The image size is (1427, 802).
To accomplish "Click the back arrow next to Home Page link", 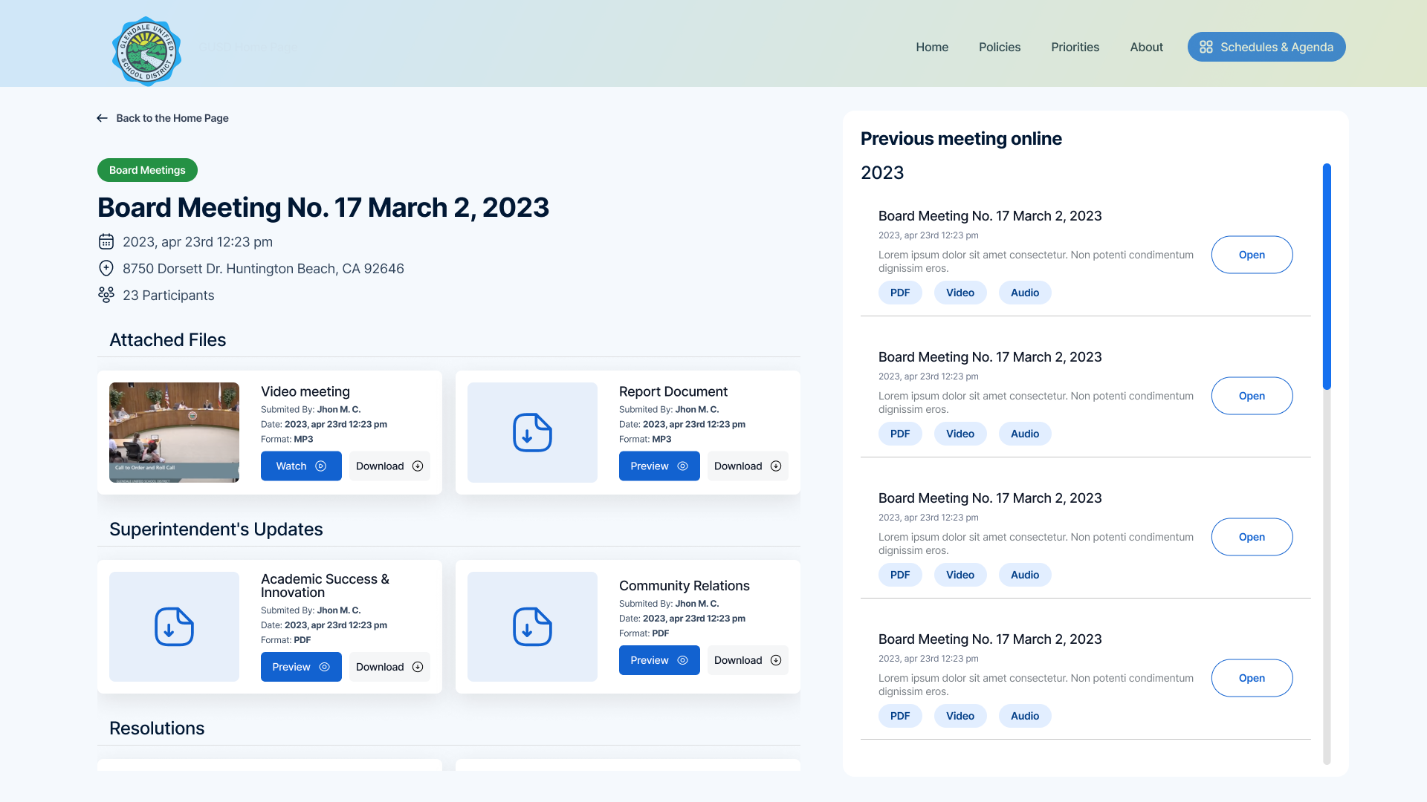I will (102, 118).
